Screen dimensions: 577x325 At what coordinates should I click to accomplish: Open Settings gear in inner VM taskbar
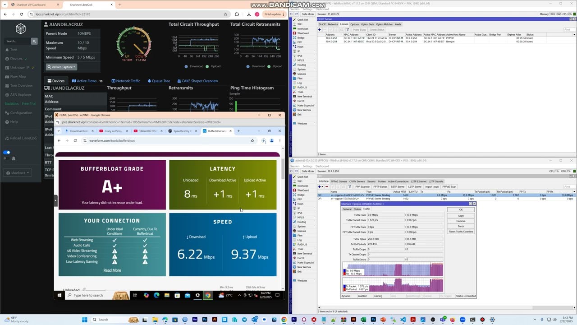(x=197, y=295)
